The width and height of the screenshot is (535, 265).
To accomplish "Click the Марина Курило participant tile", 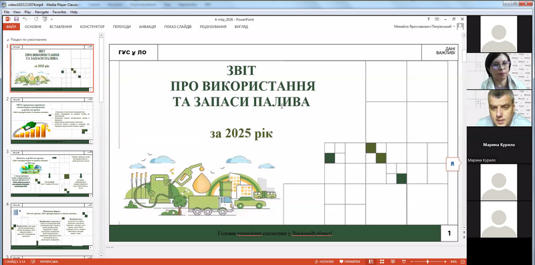I will coord(499,145).
